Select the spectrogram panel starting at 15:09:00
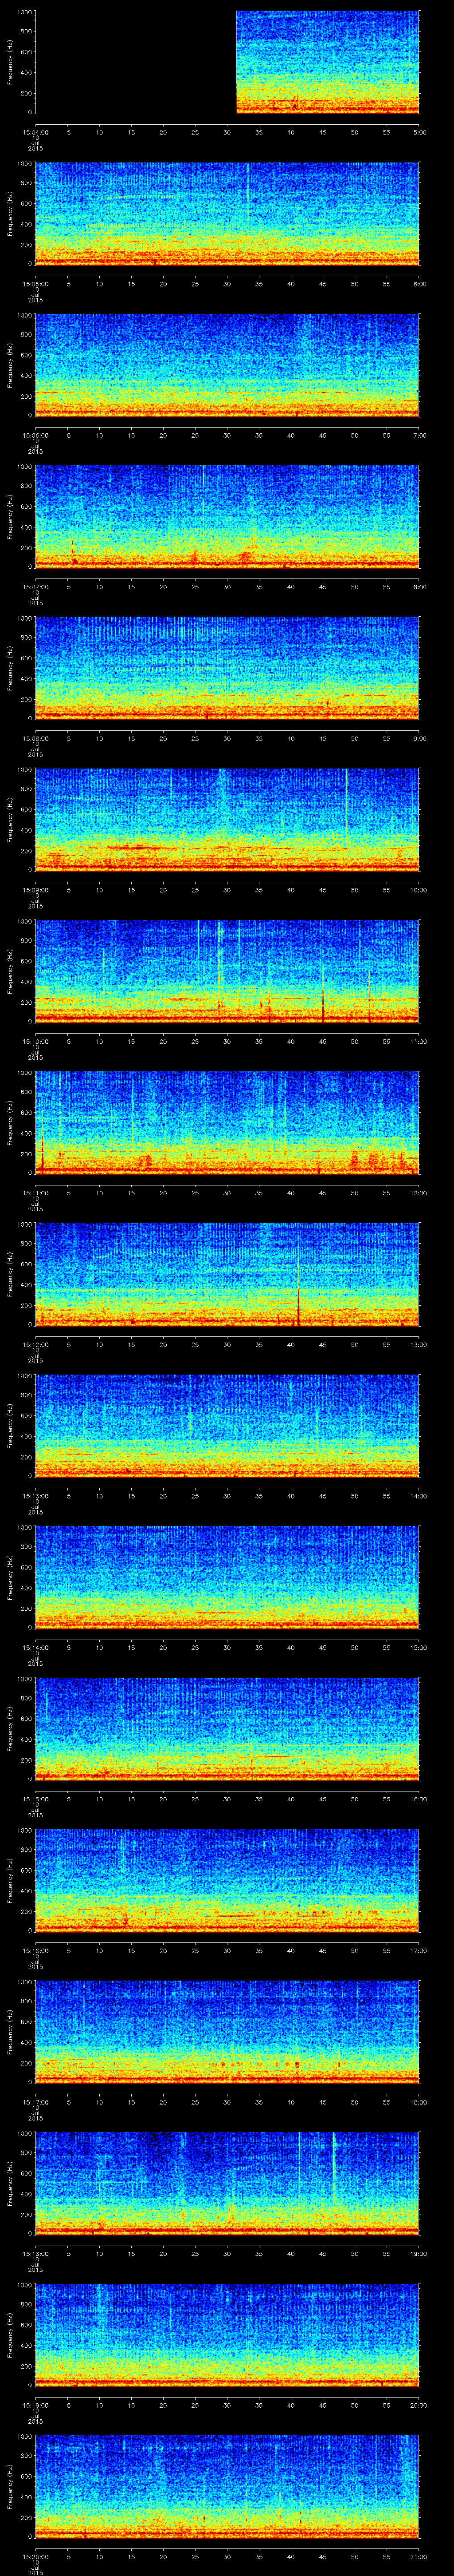 tap(227, 819)
